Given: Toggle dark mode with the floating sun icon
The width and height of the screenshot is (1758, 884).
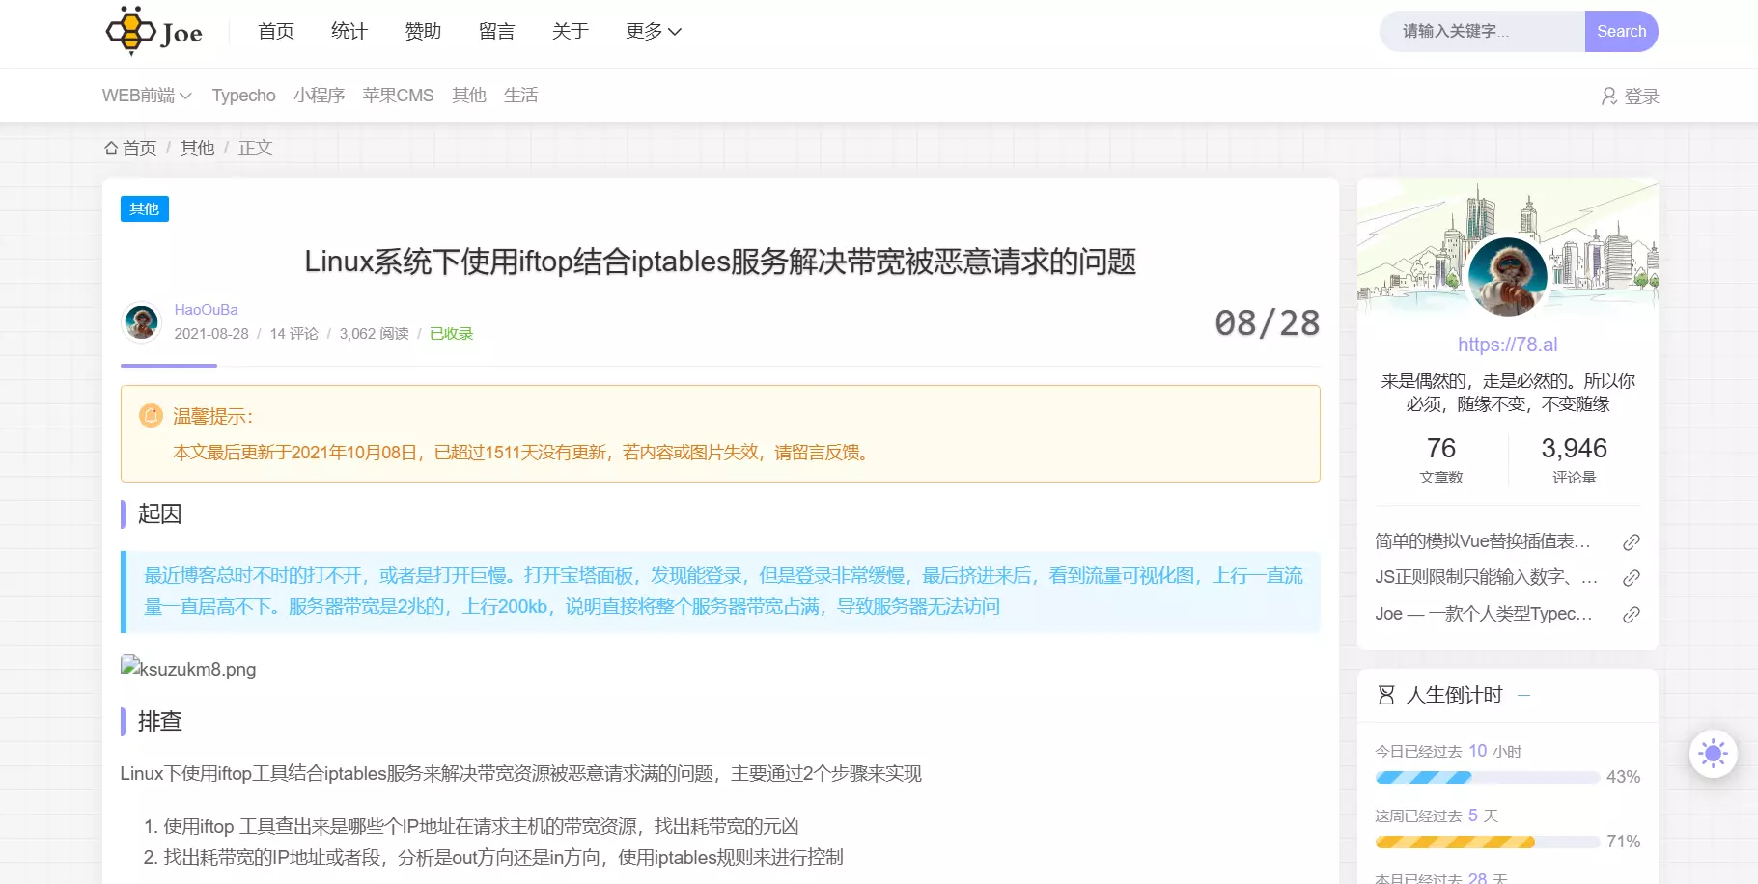Looking at the screenshot, I should pos(1714,753).
